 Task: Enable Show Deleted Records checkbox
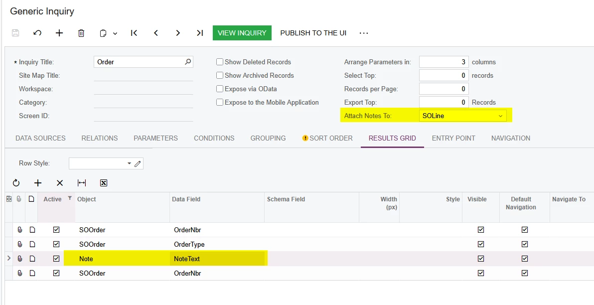coord(220,62)
